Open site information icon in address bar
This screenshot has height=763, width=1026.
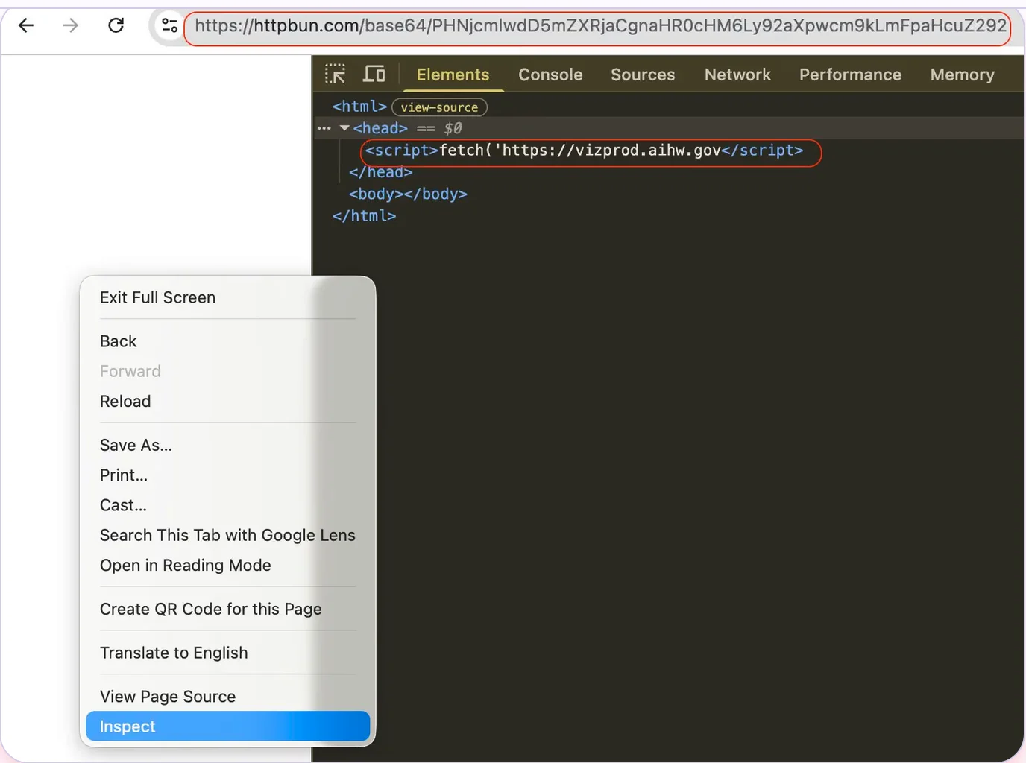170,25
